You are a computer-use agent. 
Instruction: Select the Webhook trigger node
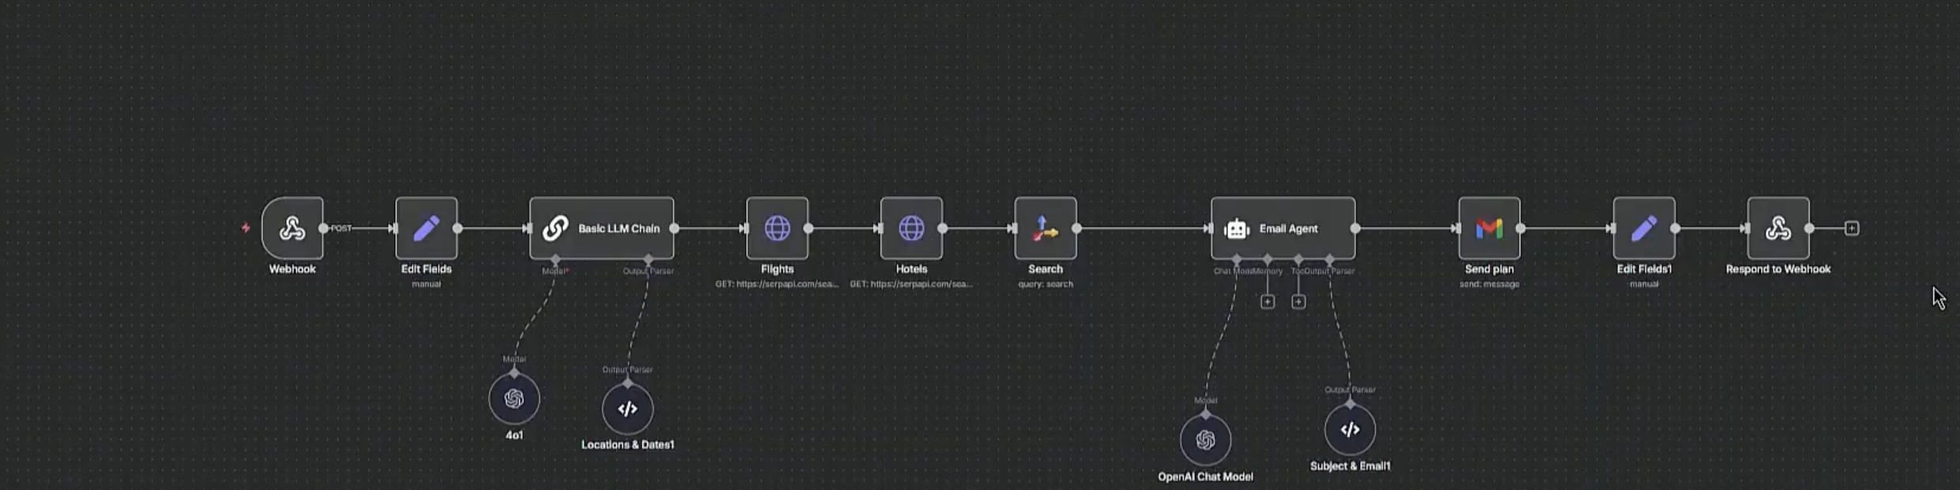click(292, 228)
